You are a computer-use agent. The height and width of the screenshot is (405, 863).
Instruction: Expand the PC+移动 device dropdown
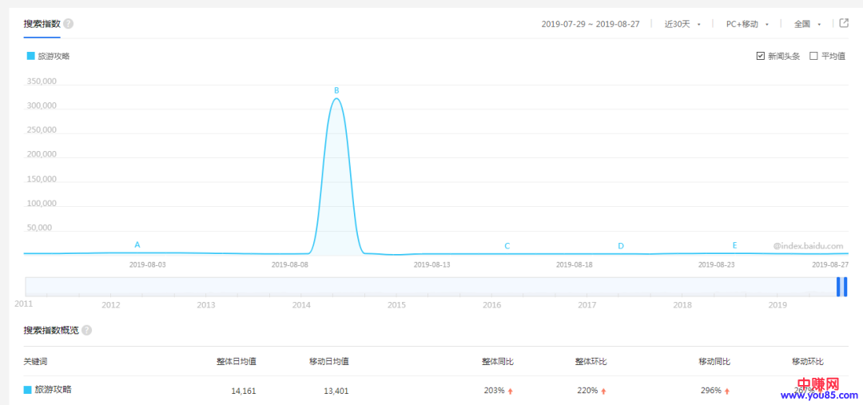pos(746,24)
